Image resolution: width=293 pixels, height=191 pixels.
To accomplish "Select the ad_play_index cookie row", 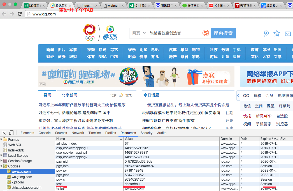I will pyautogui.click(x=174, y=144).
